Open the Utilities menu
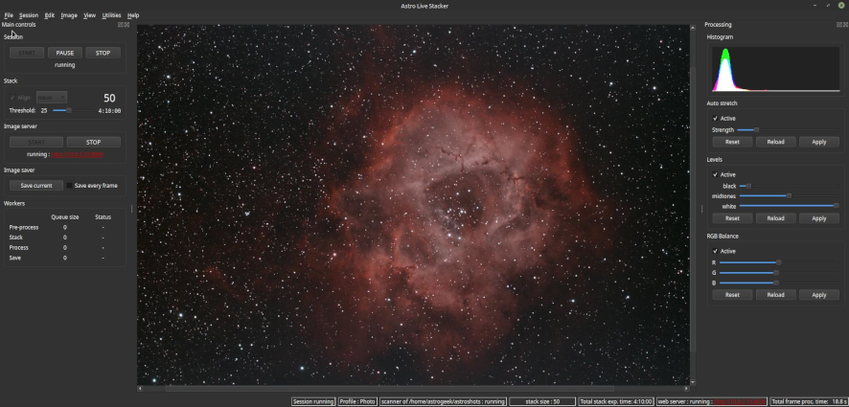 tap(112, 15)
